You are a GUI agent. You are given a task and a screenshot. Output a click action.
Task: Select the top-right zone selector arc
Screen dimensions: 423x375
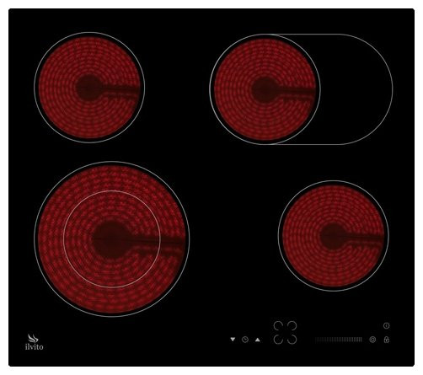(x=292, y=326)
